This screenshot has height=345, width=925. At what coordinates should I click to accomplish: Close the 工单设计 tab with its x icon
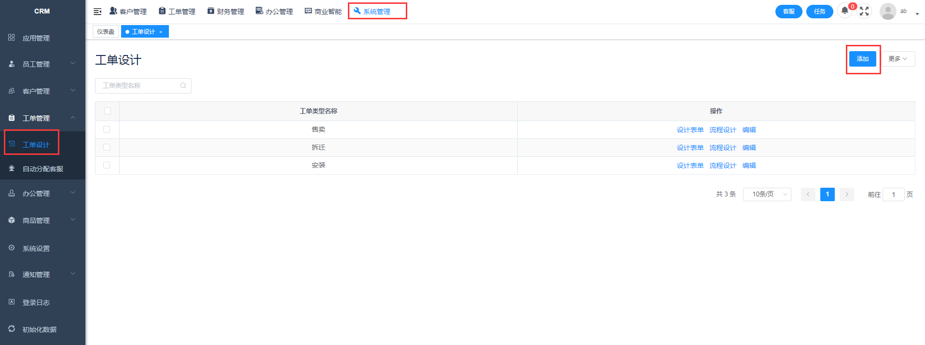[161, 32]
